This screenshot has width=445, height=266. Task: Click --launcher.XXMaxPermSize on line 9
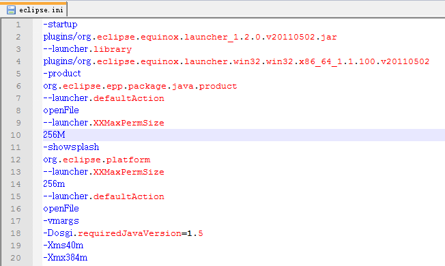104,123
